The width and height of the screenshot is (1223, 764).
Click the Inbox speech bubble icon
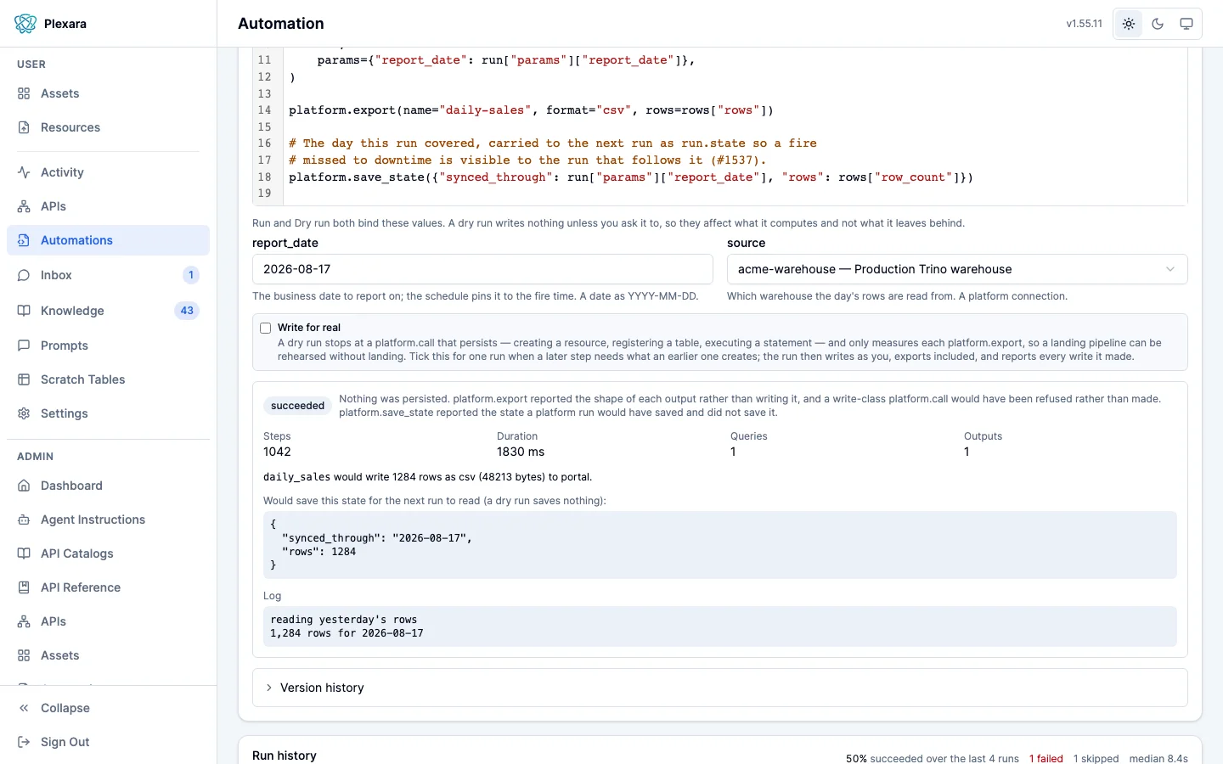click(24, 275)
